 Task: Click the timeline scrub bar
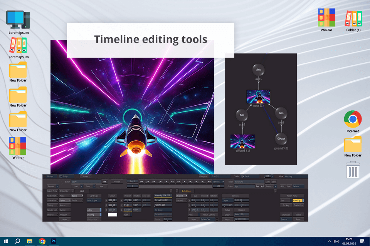(x=175, y=186)
